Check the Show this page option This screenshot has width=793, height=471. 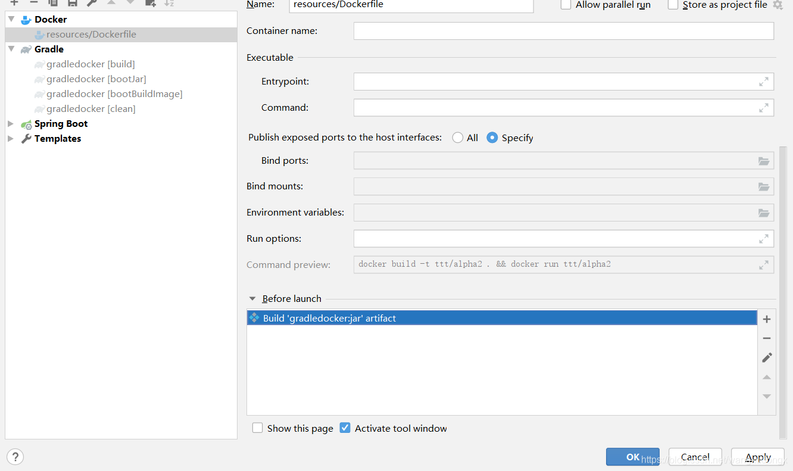point(257,428)
